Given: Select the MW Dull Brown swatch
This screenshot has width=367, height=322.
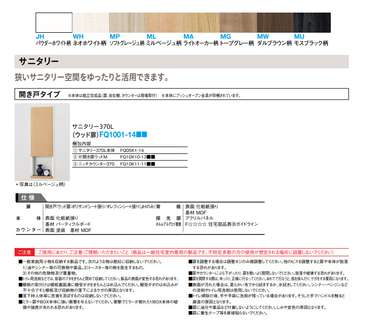Looking at the screenshot, I should [275, 23].
